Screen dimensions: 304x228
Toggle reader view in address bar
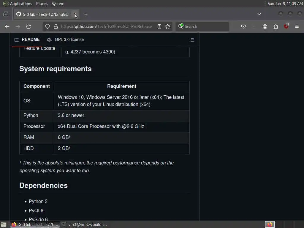[x=159, y=26]
